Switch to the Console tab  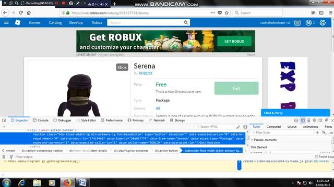(41, 120)
